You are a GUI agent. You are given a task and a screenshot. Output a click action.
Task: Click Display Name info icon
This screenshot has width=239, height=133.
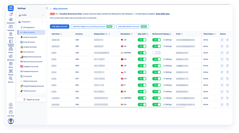point(106,34)
